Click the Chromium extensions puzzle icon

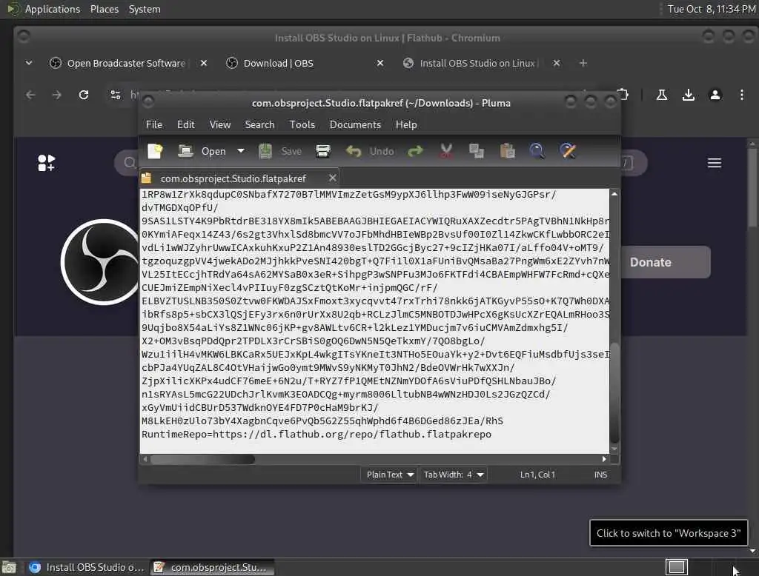(623, 95)
